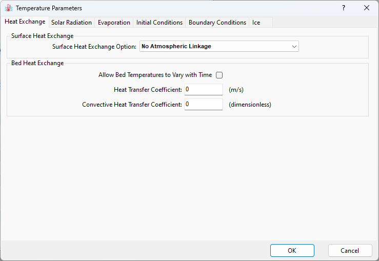Click the Surface Heat Exchange group heading
This screenshot has width=379, height=261.
pyautogui.click(x=43, y=36)
